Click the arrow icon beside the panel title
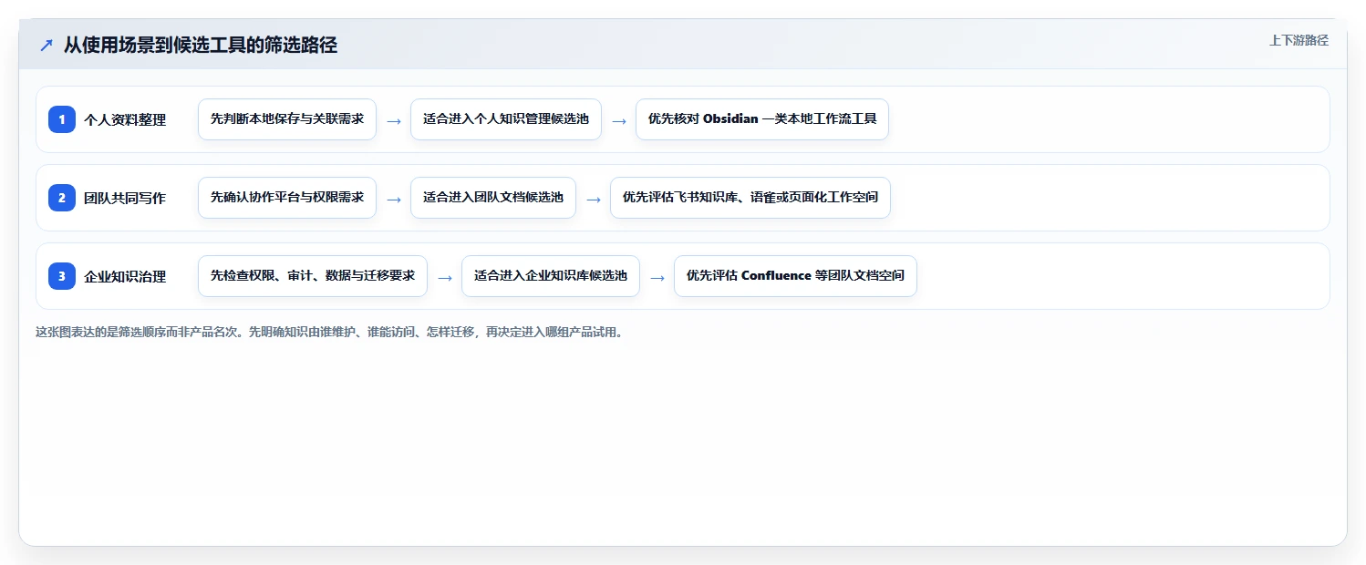 coord(47,46)
